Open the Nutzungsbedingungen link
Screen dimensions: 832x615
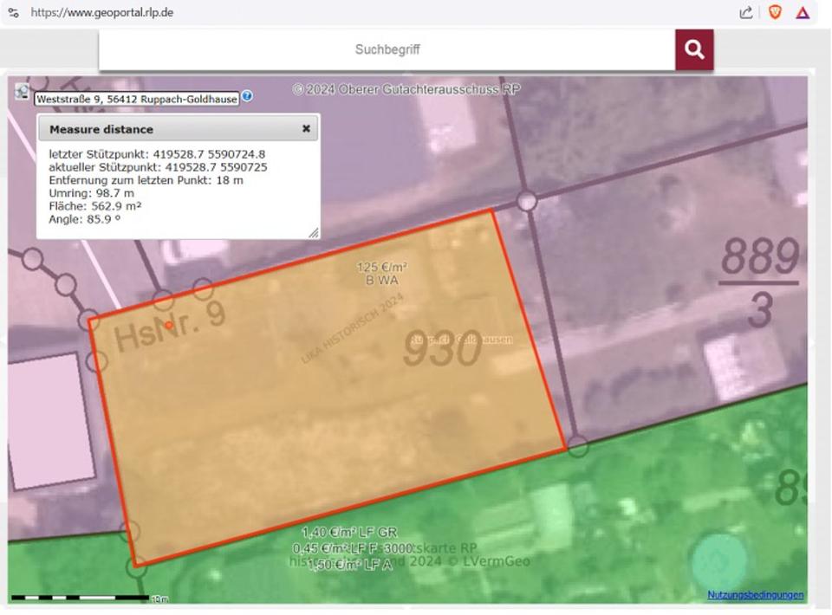click(x=755, y=595)
